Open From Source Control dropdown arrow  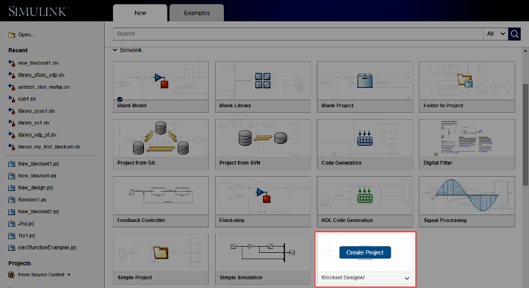click(69, 275)
